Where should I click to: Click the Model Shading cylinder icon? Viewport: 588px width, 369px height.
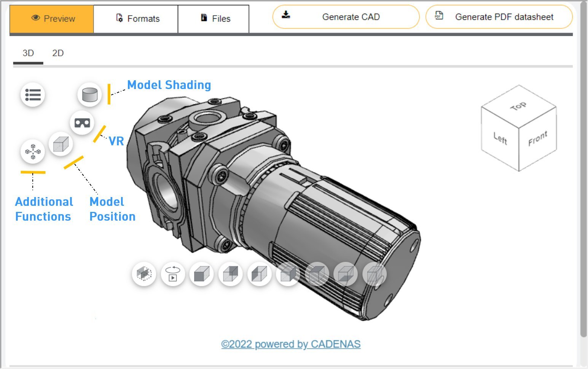89,95
